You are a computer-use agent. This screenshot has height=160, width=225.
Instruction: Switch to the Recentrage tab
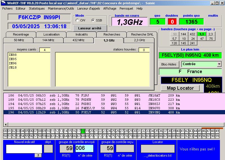click(x=21, y=34)
